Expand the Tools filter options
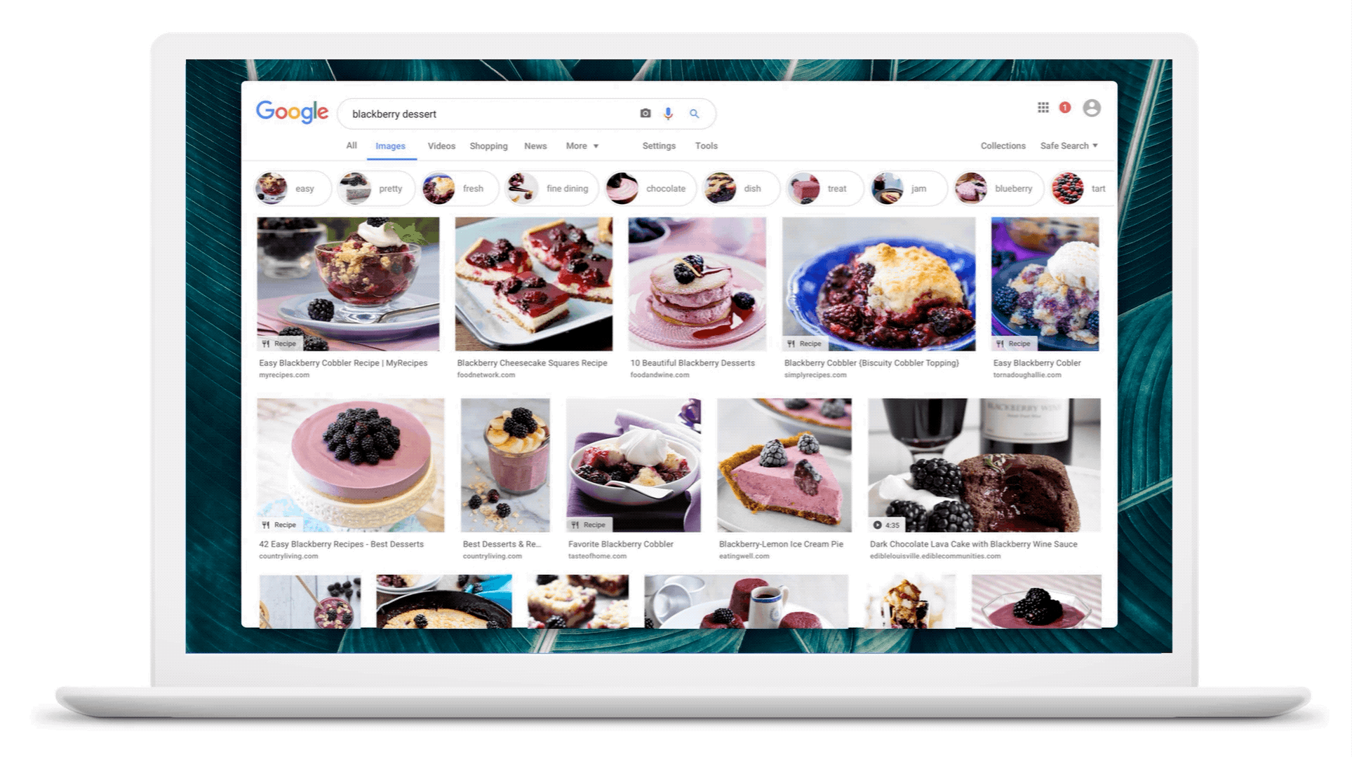 click(706, 146)
